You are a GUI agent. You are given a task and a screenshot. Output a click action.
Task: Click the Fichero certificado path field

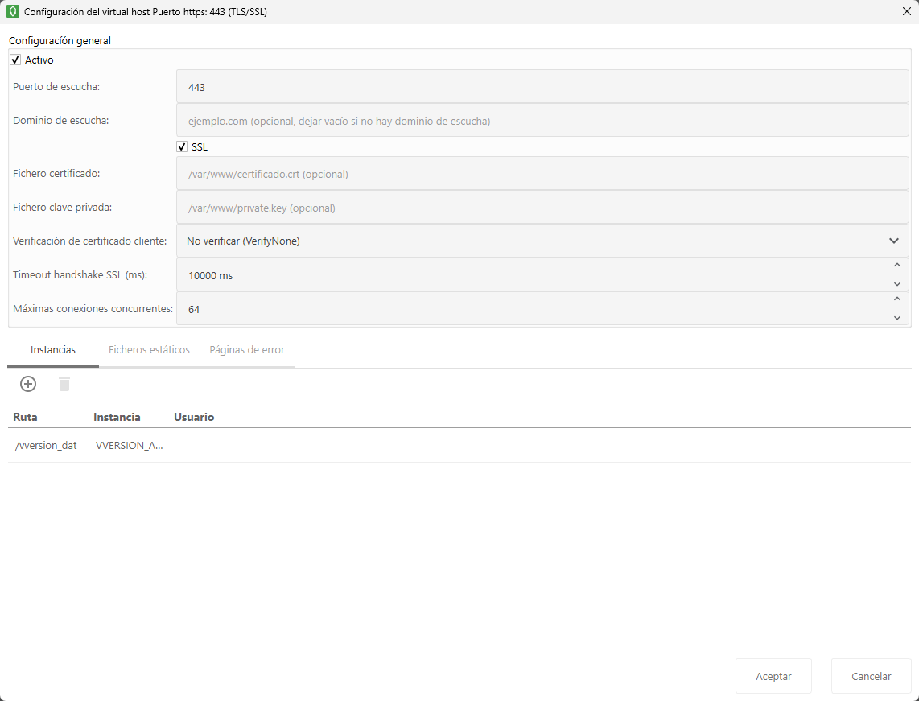click(x=542, y=174)
